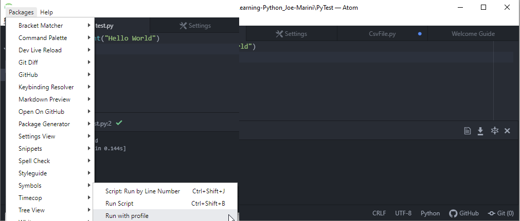Open the Settings tab beside test.py
520x221 pixels.
click(x=194, y=26)
